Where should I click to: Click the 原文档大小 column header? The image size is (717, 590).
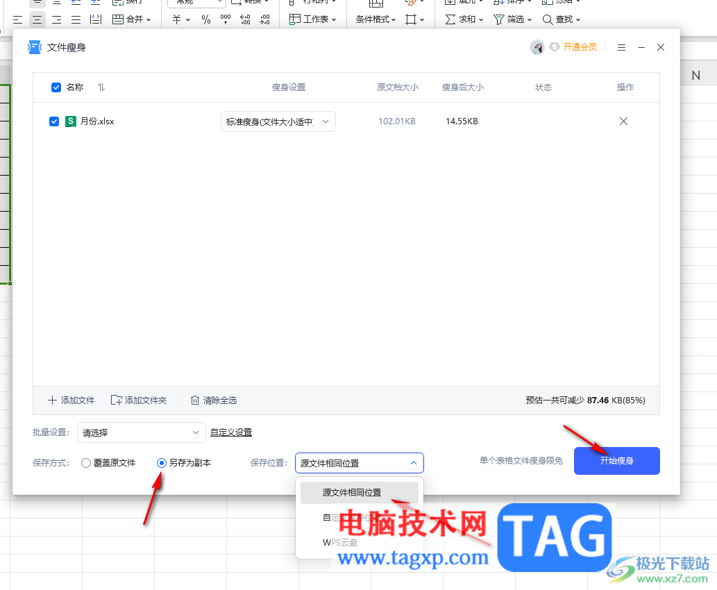(x=397, y=87)
